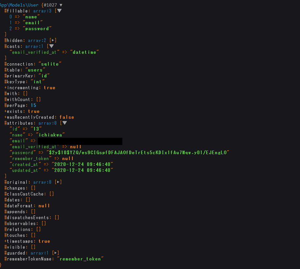Click the #touches property label
300x269 pixels.
pos(15,235)
